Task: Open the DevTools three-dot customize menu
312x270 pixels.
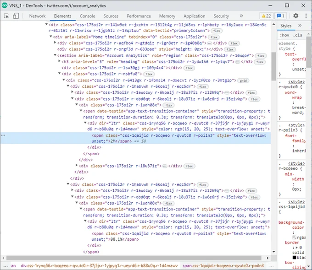Action: tap(306, 16)
